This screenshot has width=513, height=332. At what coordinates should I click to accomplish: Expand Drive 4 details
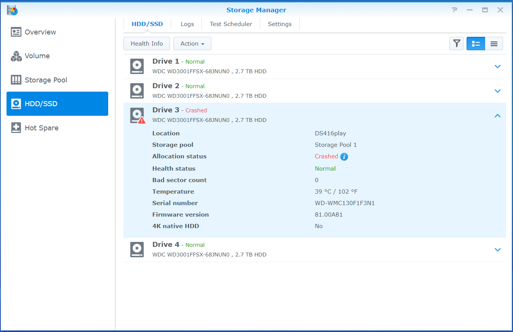click(498, 250)
